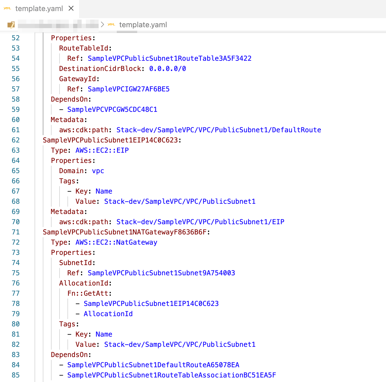Click SampleVPCPublicSubnet1EIP14C0C623 on line 78
386x382 pixels.
(x=151, y=304)
